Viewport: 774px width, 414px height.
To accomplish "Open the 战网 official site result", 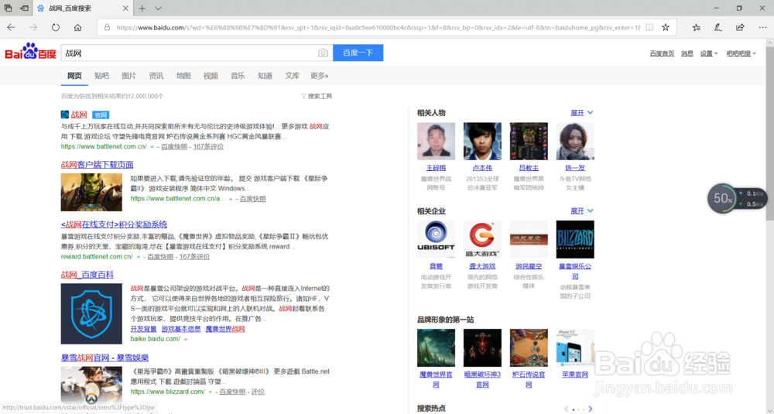I will pyautogui.click(x=79, y=115).
